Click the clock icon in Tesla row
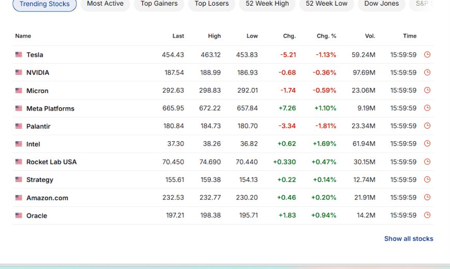The width and height of the screenshot is (450, 269). pyautogui.click(x=427, y=54)
